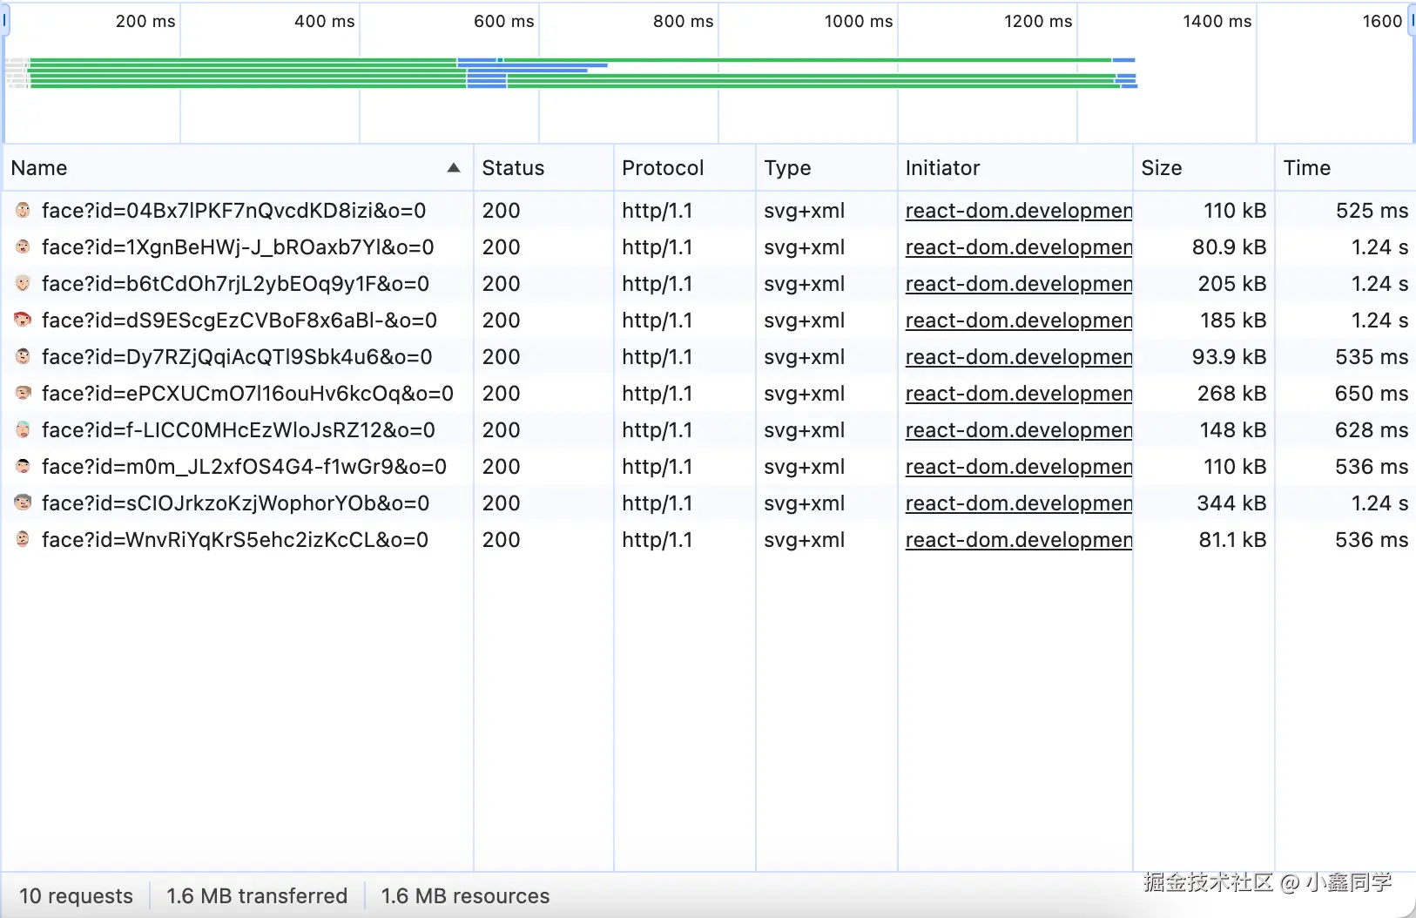Select request name face?id=Dy7RZjQqiAcQTl9Sbk4u6&o=0

pos(237,357)
